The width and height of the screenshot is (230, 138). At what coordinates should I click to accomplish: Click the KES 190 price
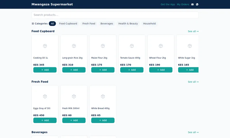point(155,65)
